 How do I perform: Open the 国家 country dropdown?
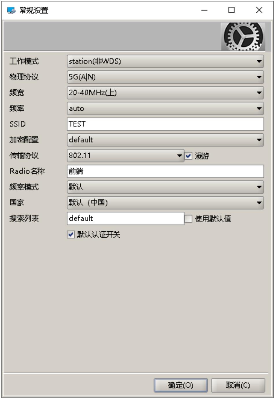165,203
